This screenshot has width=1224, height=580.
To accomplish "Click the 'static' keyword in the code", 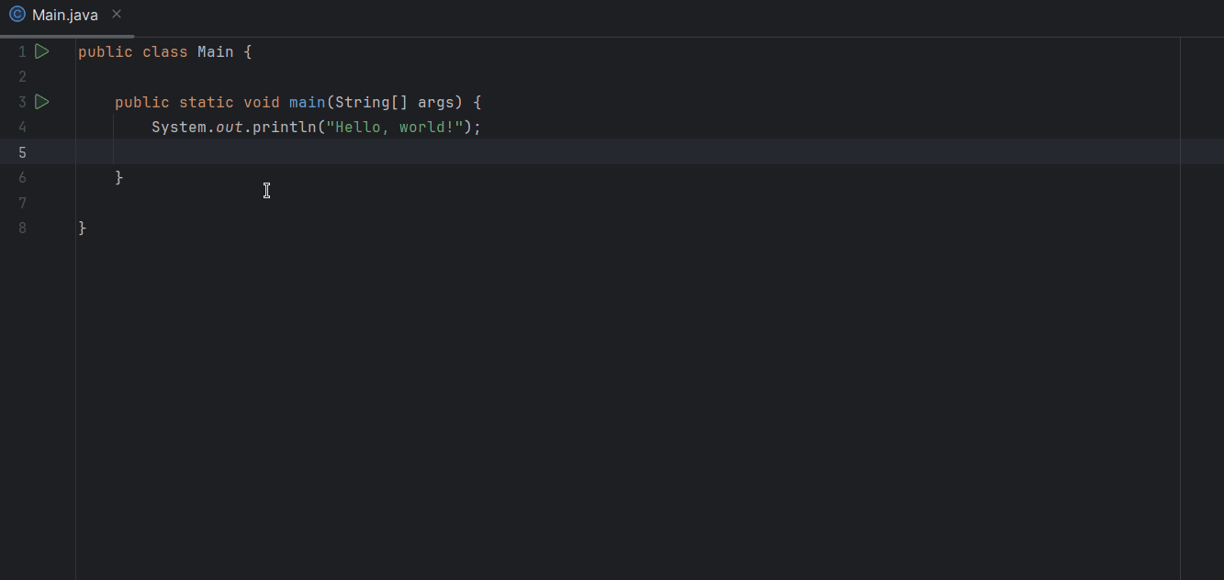I will tap(207, 103).
